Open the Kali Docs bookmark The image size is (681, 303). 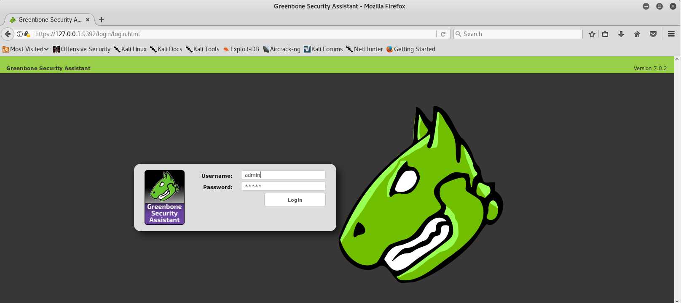click(x=166, y=49)
